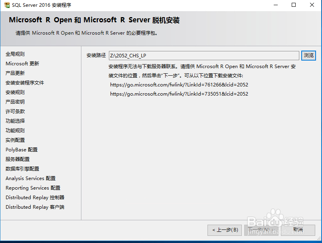
Task: Select the 安装规则 step
Action: tap(15, 92)
